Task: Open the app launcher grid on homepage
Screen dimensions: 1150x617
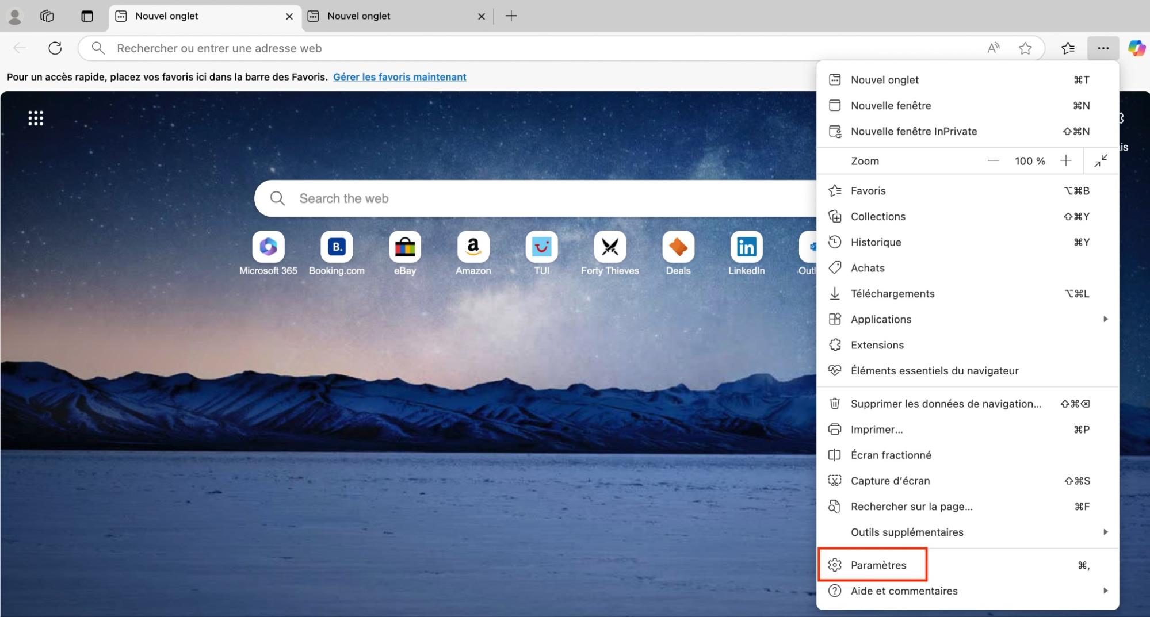Action: click(x=35, y=117)
